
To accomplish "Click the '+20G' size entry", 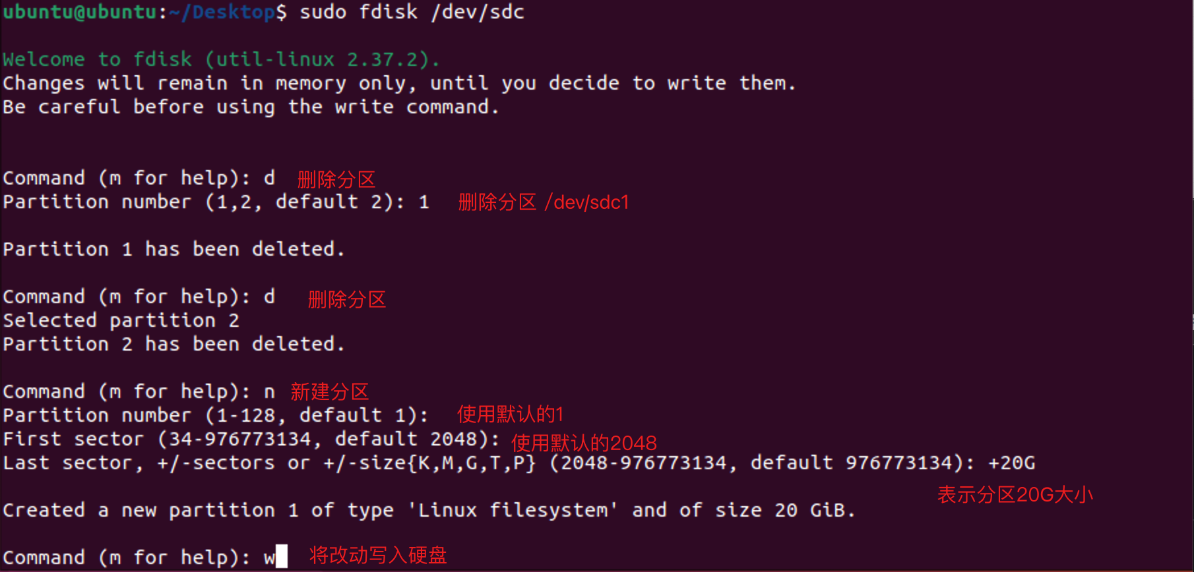I will click(x=1011, y=463).
